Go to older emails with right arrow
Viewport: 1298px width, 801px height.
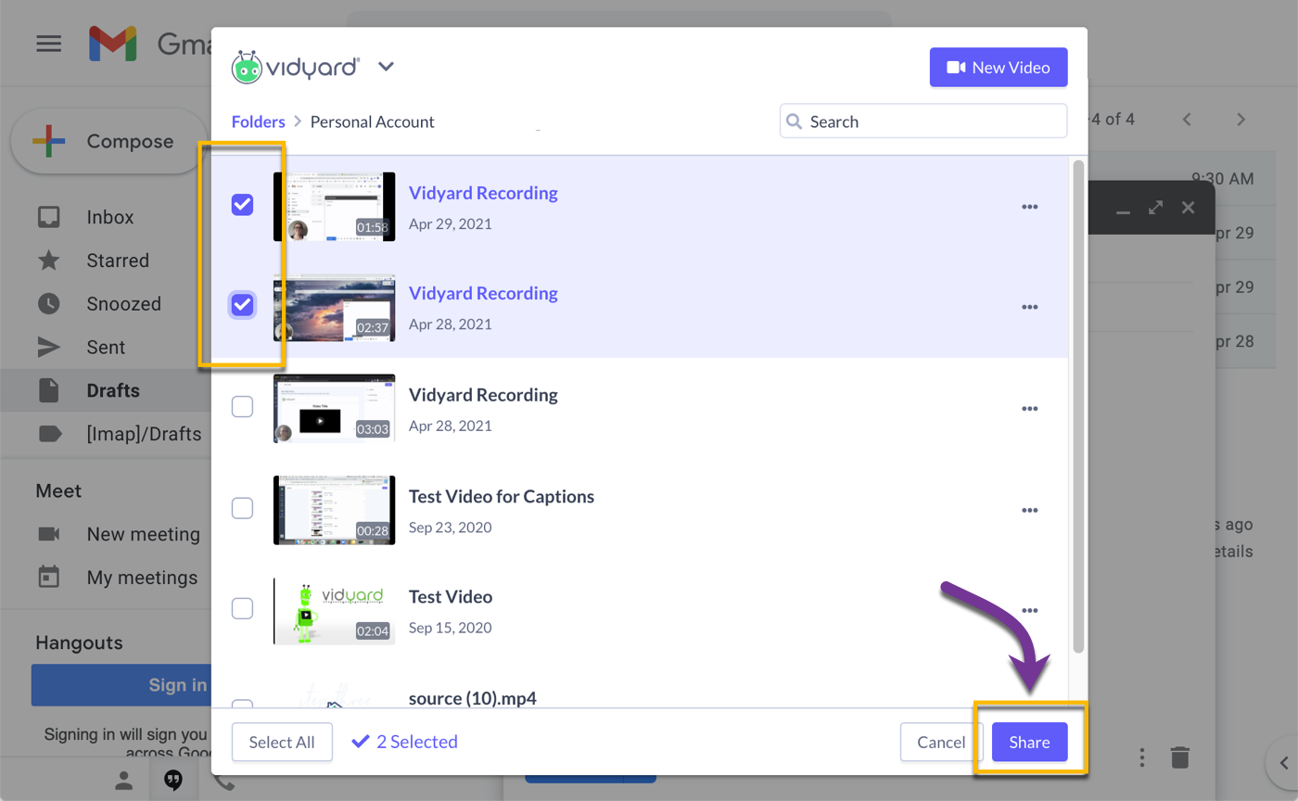coord(1241,120)
